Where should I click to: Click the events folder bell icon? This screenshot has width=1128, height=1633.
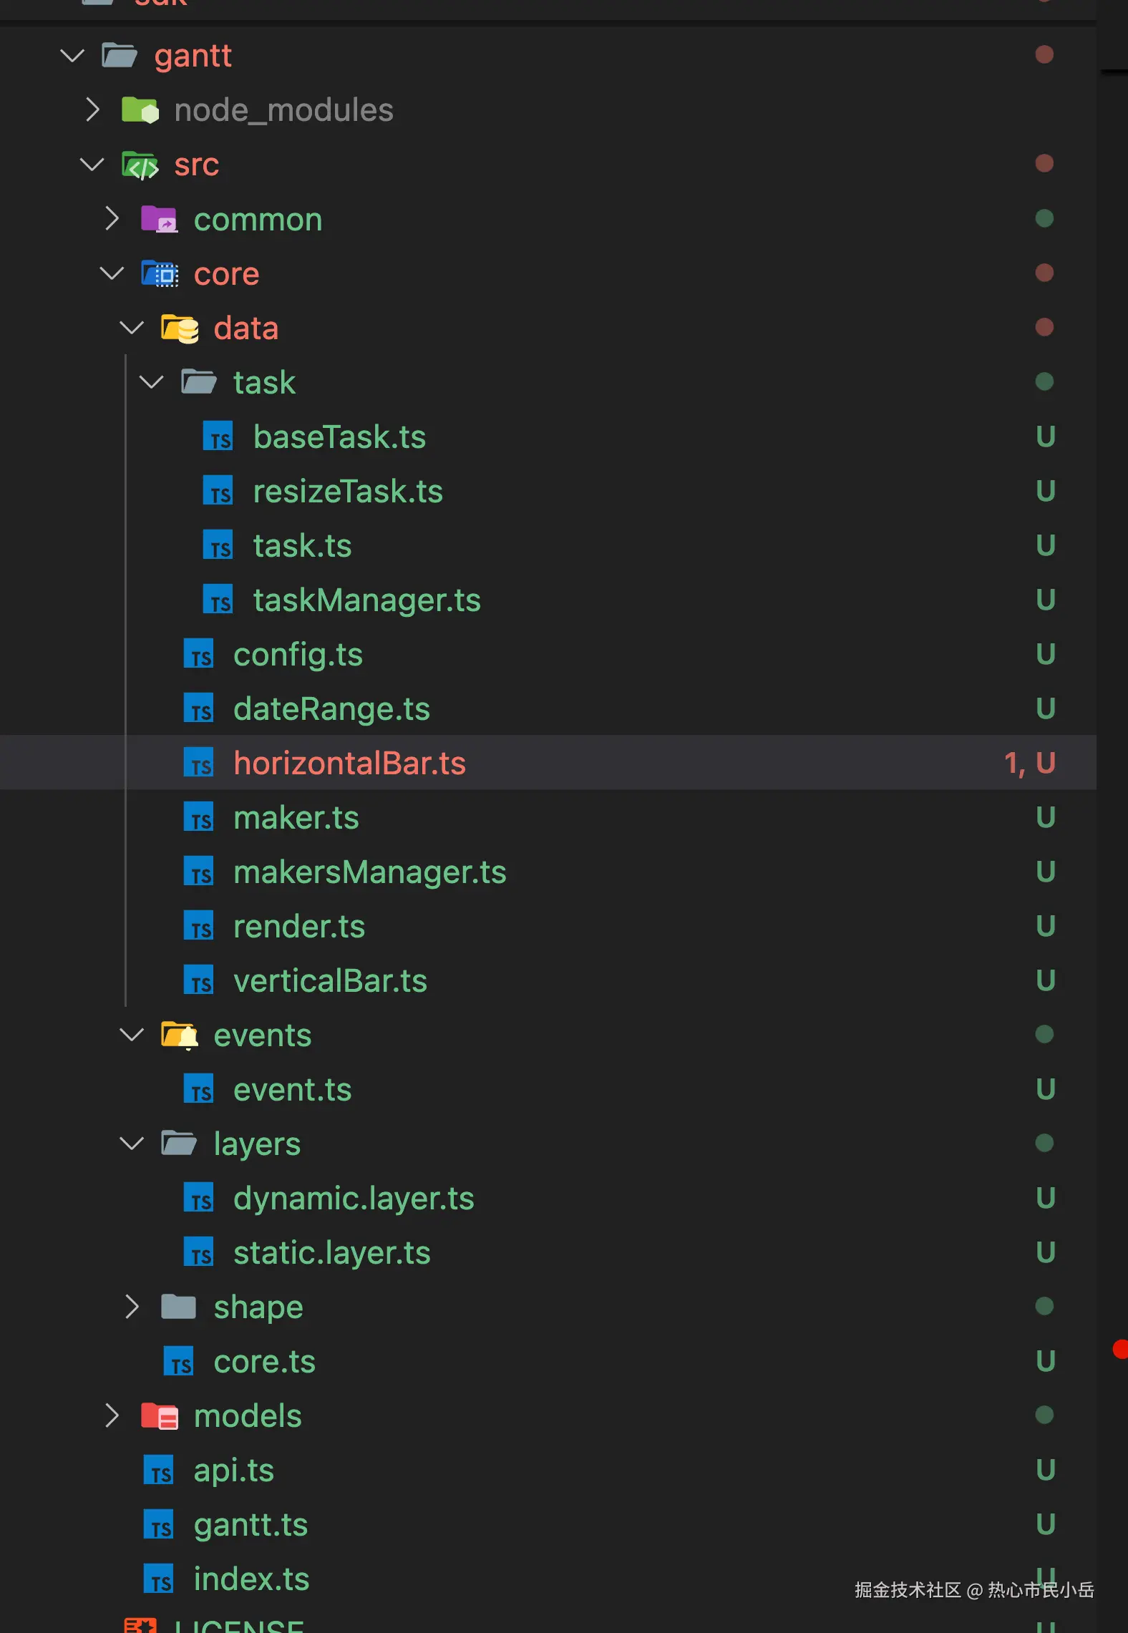[179, 1035]
